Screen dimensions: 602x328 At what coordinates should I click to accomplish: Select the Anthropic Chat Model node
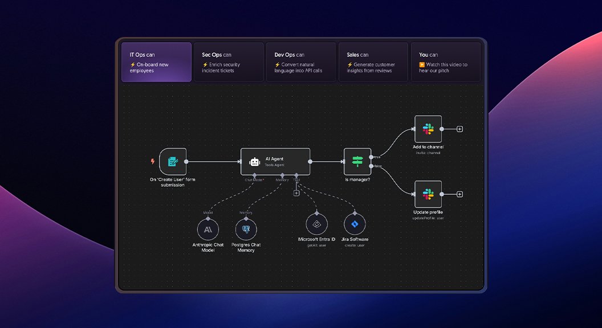208,229
